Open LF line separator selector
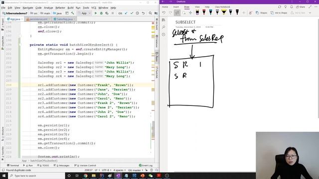This screenshot has width=319, height=179. [97, 170]
